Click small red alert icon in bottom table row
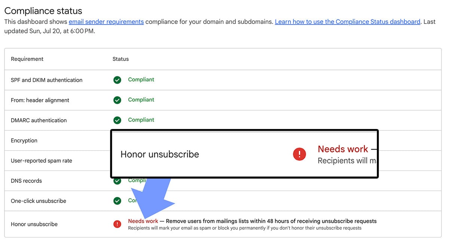This screenshot has width=449, height=246. 117,224
